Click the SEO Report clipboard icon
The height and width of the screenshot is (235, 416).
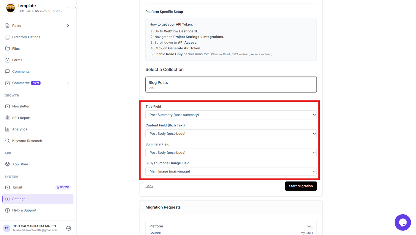click(7, 118)
